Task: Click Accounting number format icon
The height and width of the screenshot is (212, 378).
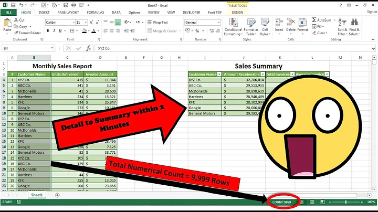Action: pyautogui.click(x=187, y=31)
